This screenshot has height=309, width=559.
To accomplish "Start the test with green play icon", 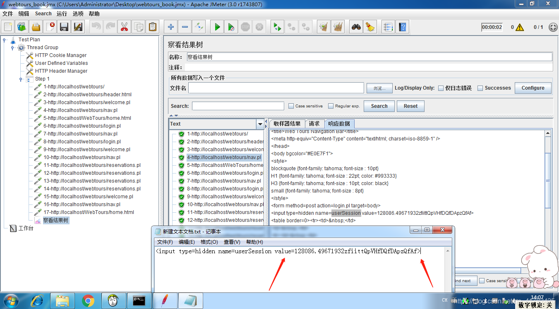I will tap(217, 27).
